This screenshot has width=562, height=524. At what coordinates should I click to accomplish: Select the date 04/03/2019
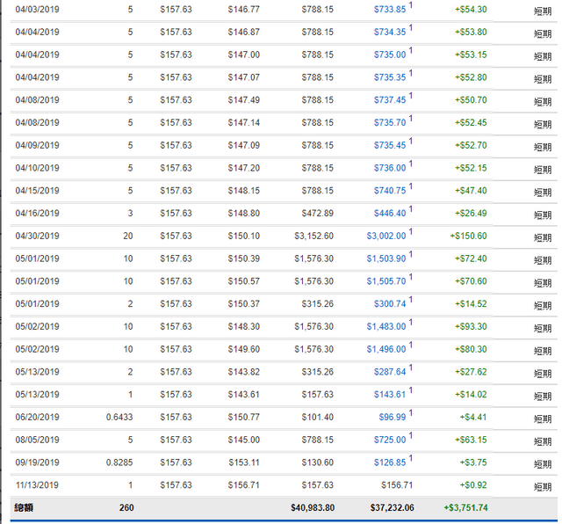coord(37,10)
